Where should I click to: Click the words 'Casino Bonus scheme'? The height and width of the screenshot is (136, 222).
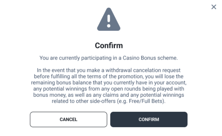click(150, 58)
